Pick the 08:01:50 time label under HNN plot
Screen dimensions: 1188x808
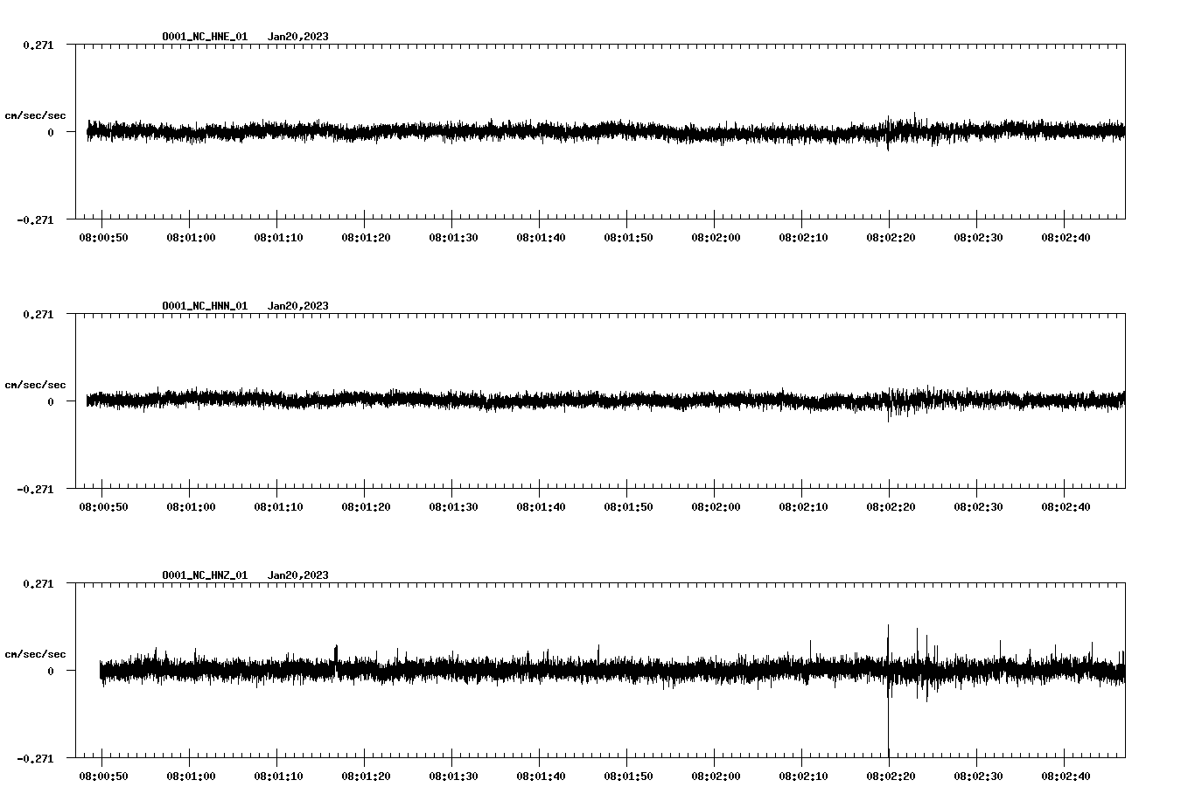tap(628, 506)
